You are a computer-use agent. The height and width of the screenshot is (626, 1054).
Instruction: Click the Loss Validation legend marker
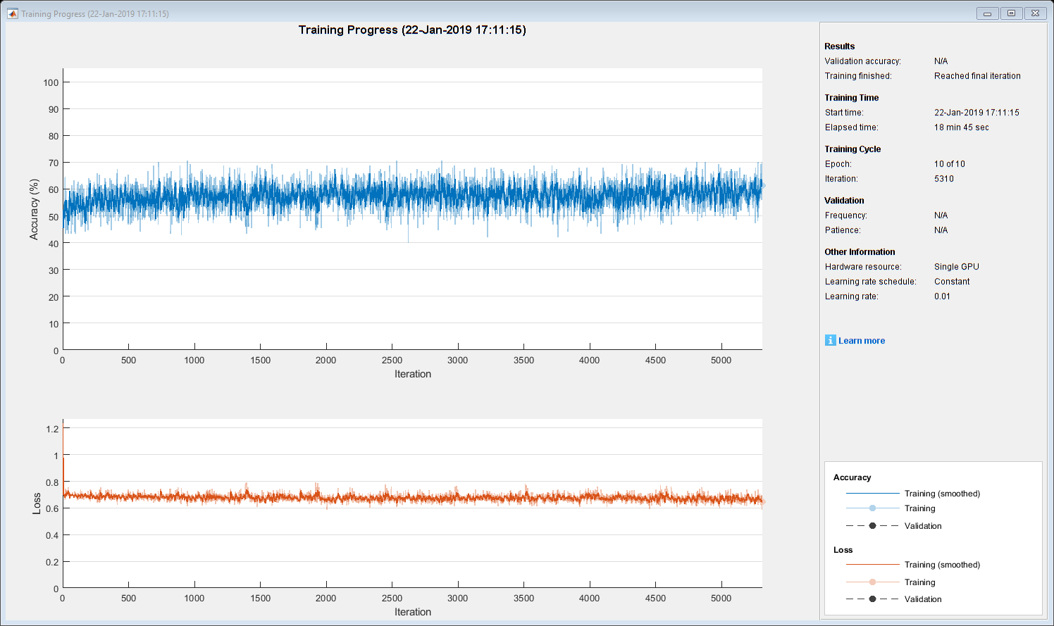click(872, 599)
